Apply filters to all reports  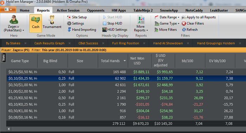[x=199, y=17]
